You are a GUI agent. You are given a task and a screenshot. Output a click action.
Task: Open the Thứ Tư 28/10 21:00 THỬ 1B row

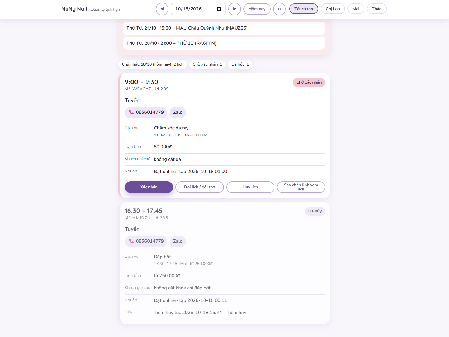coord(224,43)
